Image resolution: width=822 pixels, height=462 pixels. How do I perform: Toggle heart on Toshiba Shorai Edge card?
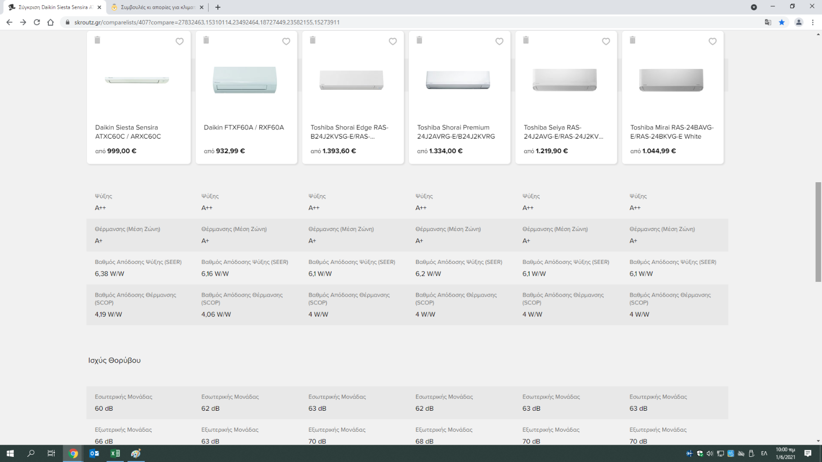(393, 42)
